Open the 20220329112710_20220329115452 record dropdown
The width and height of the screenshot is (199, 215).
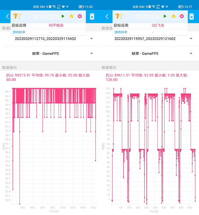(x=50, y=39)
